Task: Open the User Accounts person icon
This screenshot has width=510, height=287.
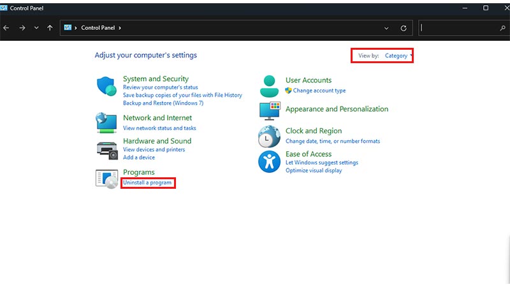Action: (x=269, y=86)
